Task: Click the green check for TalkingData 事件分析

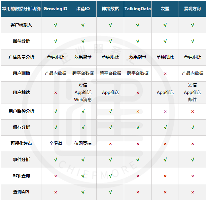Action: pos(138,159)
